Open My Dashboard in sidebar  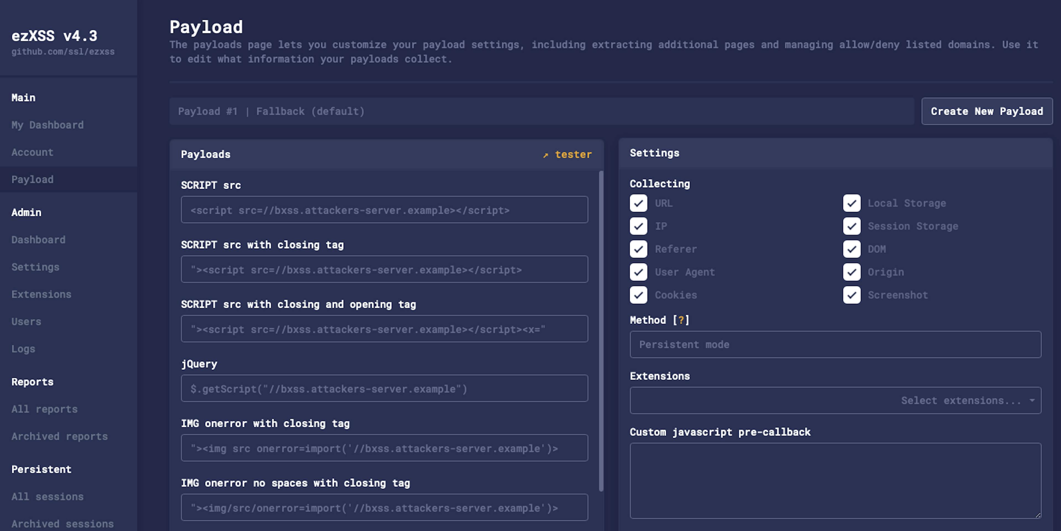[47, 125]
